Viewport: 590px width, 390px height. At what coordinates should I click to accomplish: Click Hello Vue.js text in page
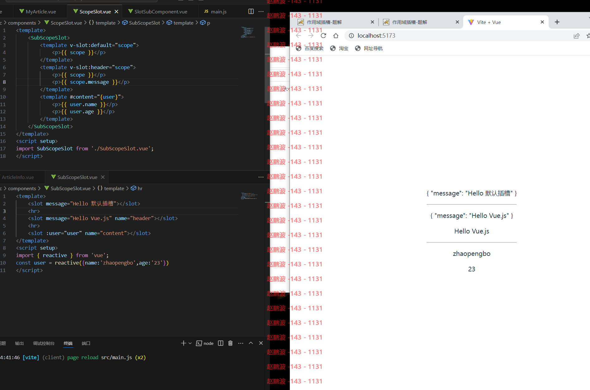click(472, 231)
